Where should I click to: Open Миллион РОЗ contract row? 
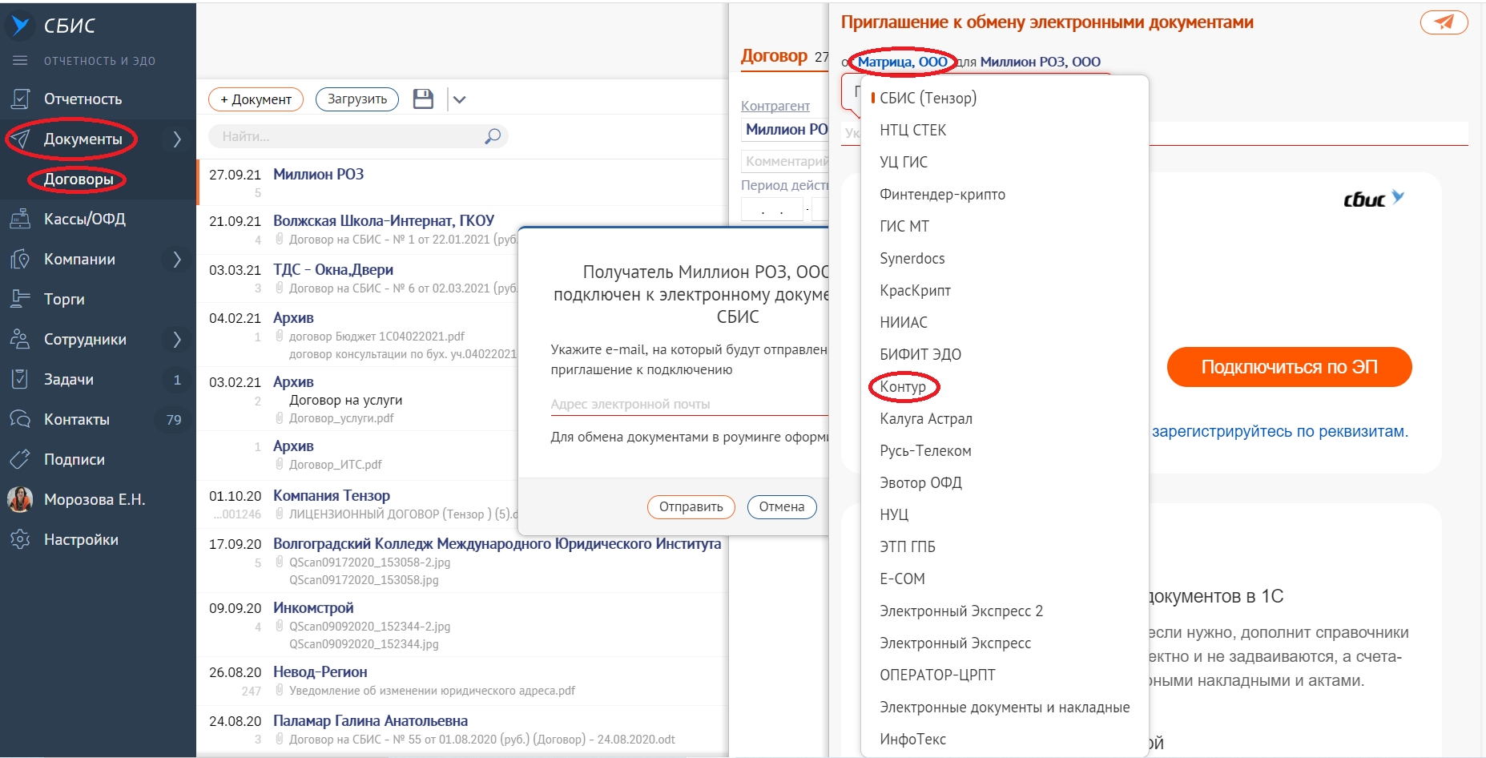pyautogui.click(x=462, y=183)
